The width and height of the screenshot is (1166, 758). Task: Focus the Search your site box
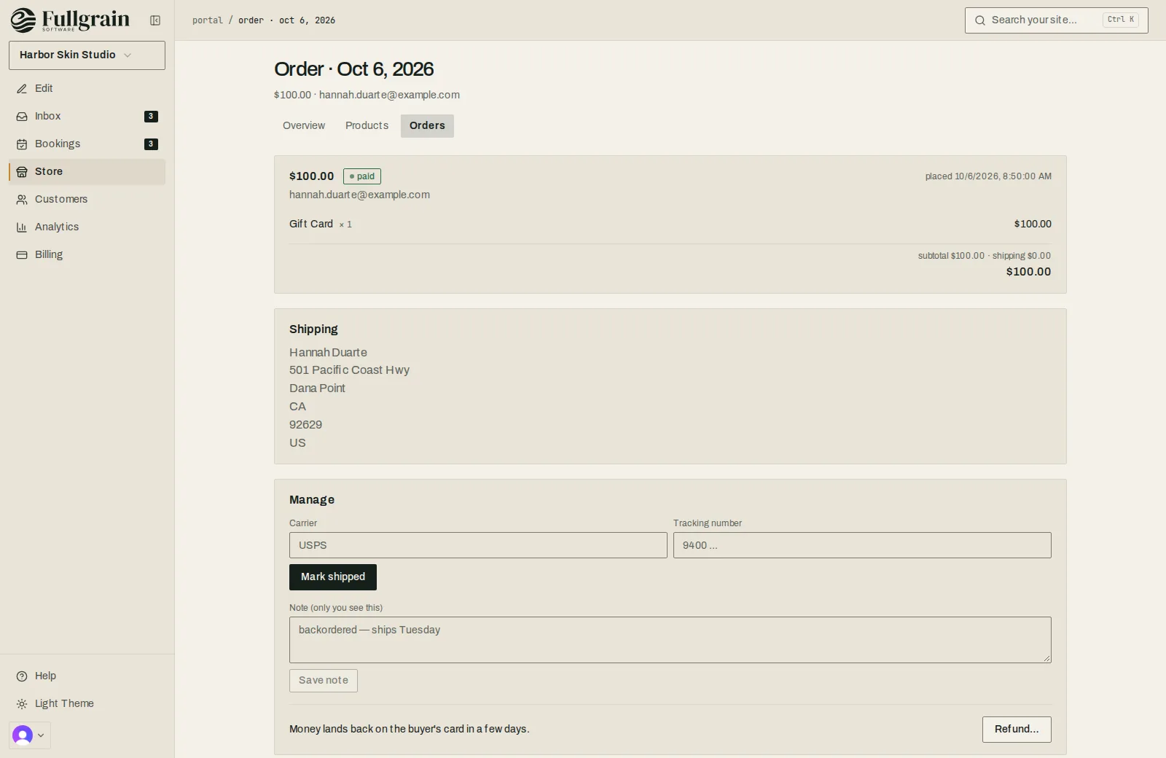pyautogui.click(x=1057, y=20)
